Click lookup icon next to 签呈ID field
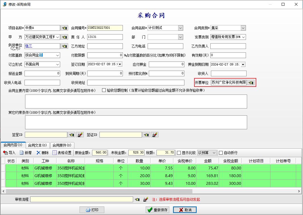 coord(71,135)
